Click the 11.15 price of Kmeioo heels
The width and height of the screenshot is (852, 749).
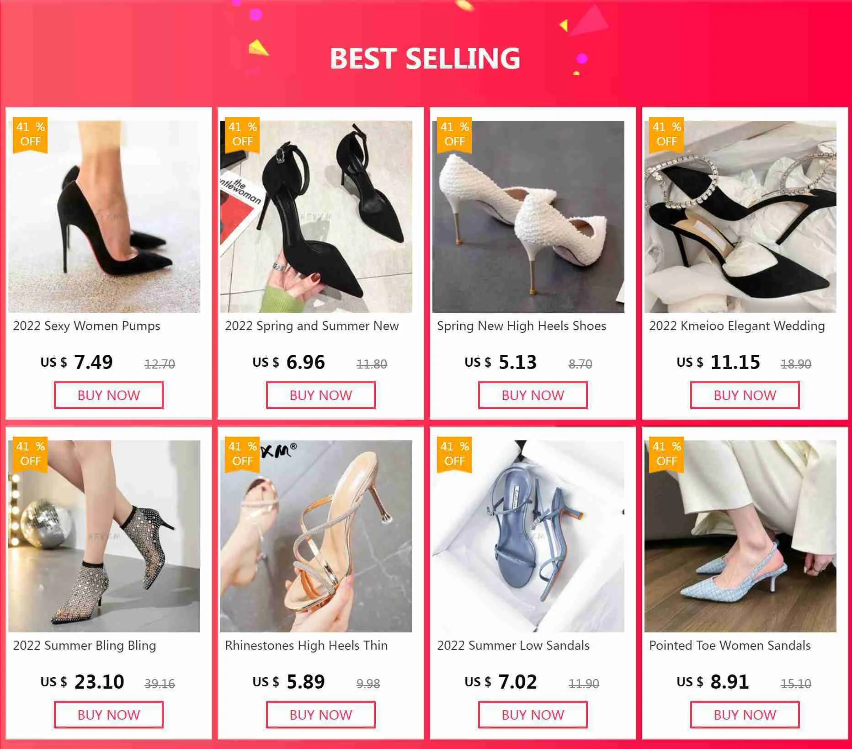click(x=735, y=362)
